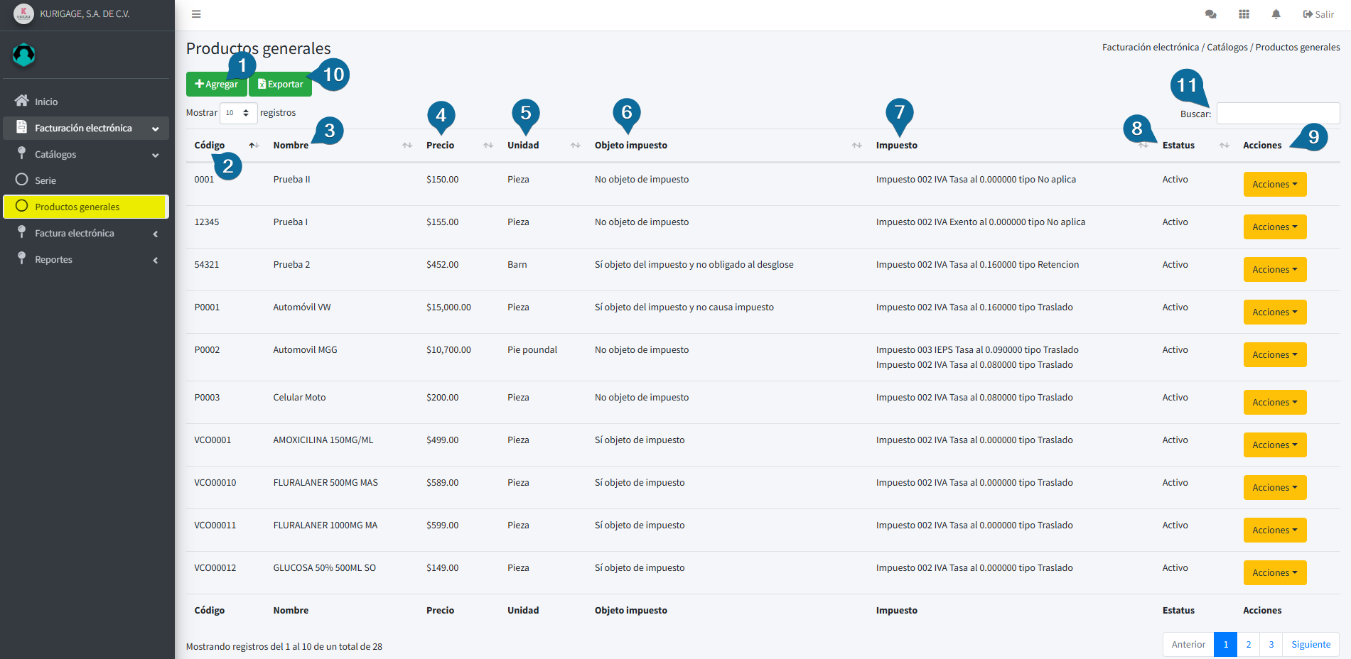Click the green Agregar button
Viewport: 1351px width, 659px height.
(x=216, y=85)
